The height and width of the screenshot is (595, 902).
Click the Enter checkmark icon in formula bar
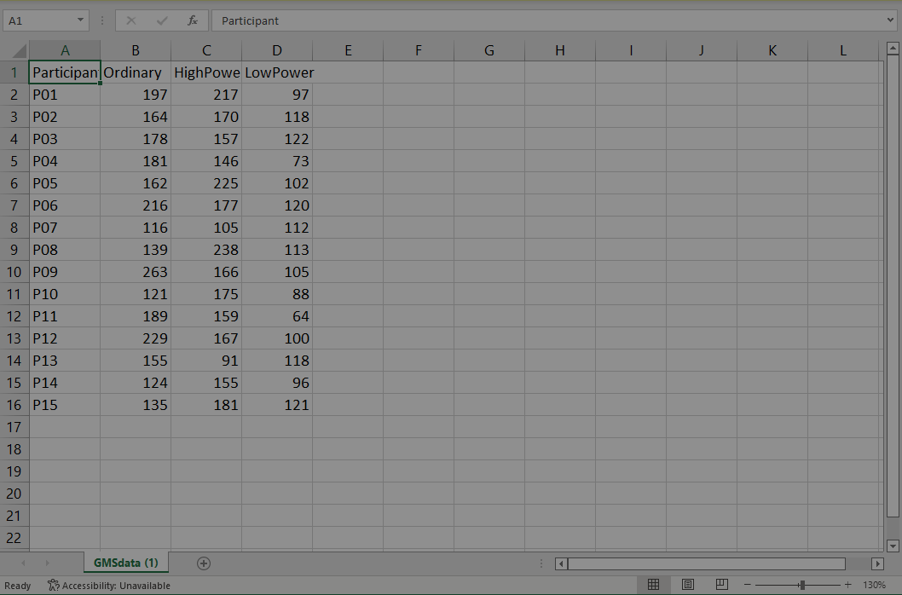[162, 20]
